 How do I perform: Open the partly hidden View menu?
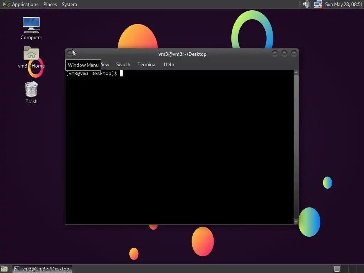click(x=105, y=65)
